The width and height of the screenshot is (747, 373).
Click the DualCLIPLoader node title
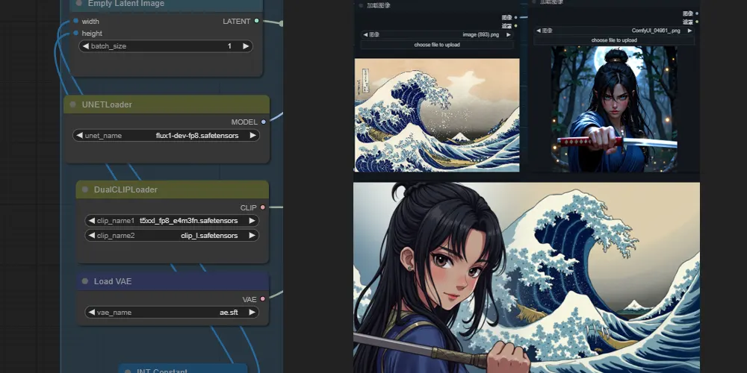(125, 189)
